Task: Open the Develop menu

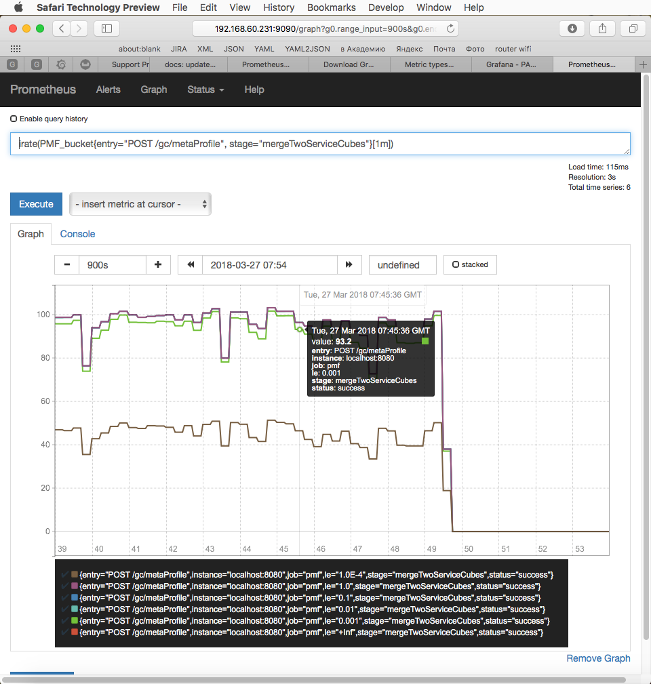Action: [x=386, y=7]
